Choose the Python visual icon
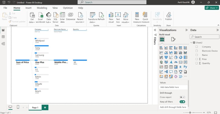220x114 pixels. [185, 67]
